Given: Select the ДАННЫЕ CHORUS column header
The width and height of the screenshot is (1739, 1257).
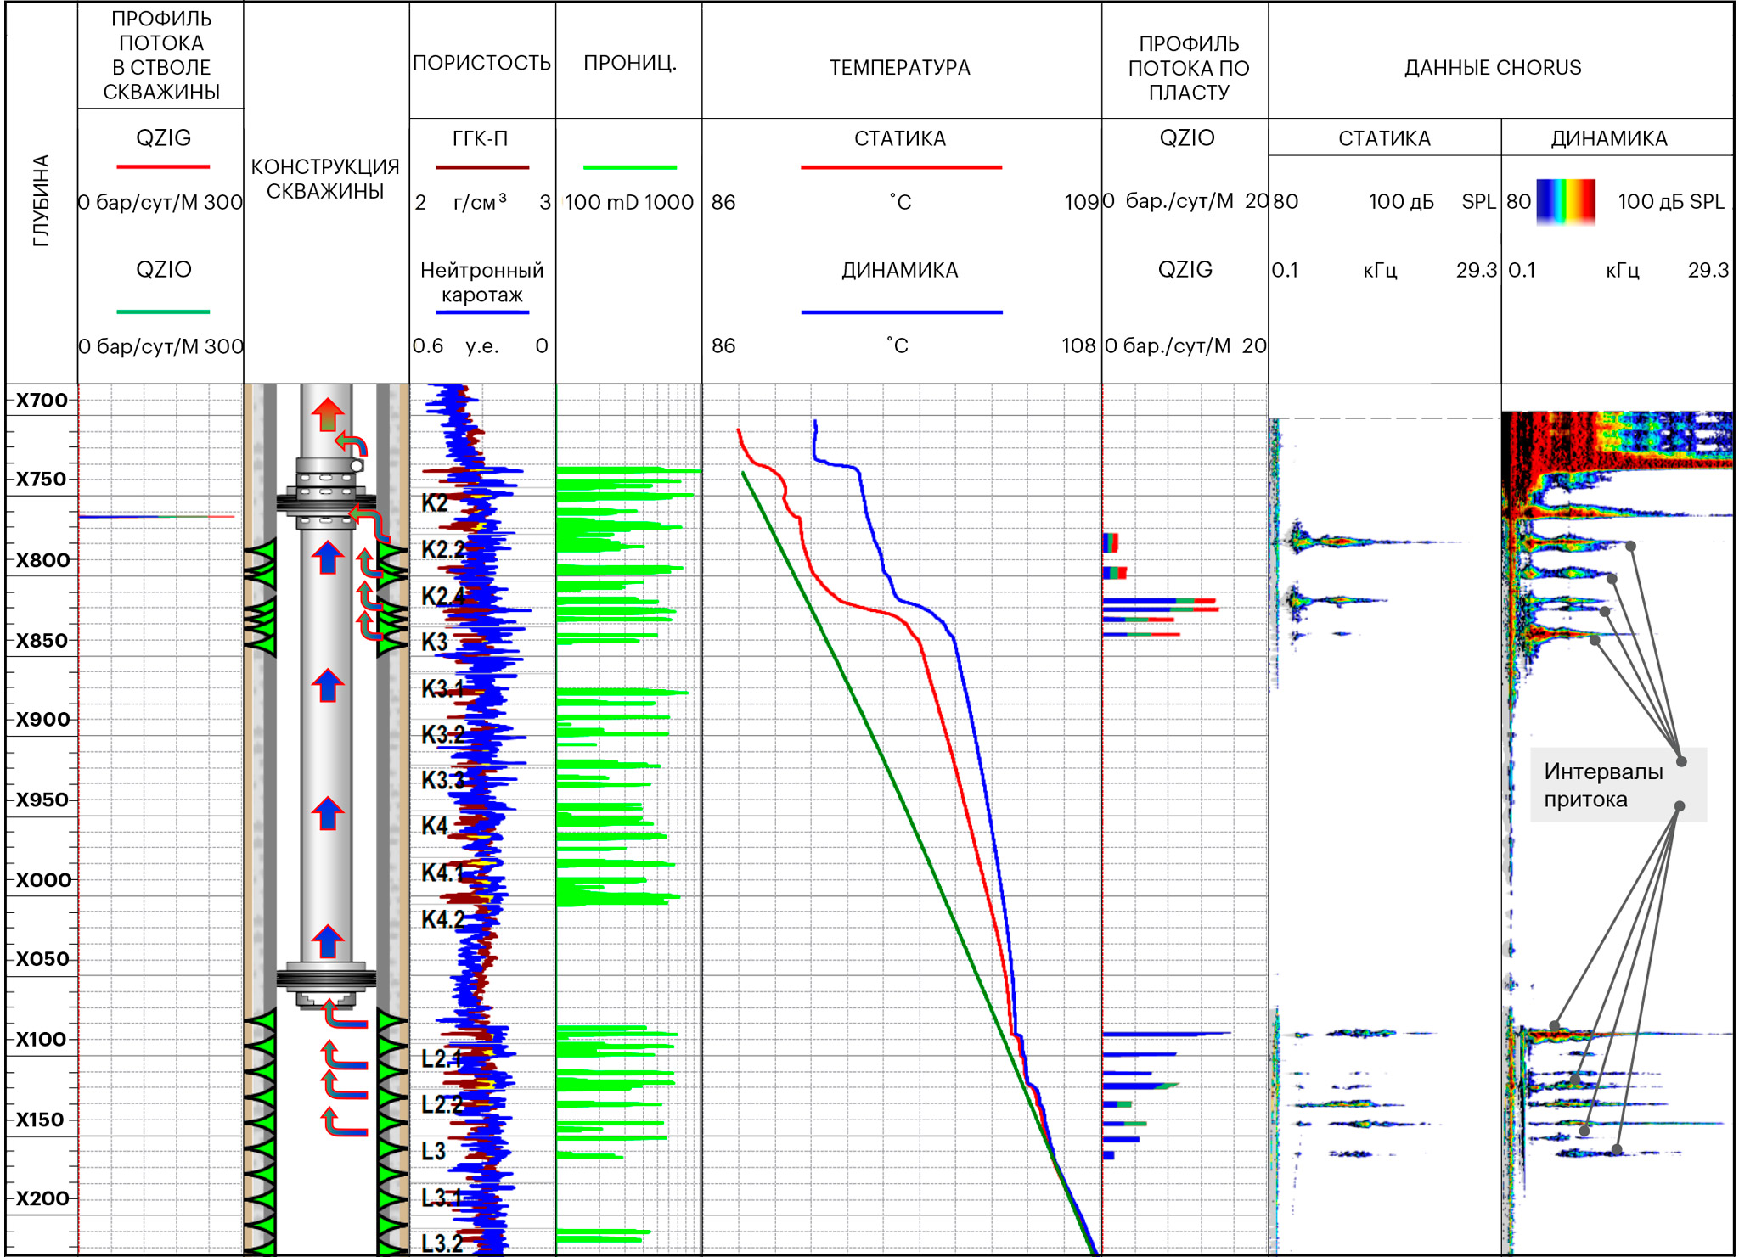Looking at the screenshot, I should (x=1492, y=67).
